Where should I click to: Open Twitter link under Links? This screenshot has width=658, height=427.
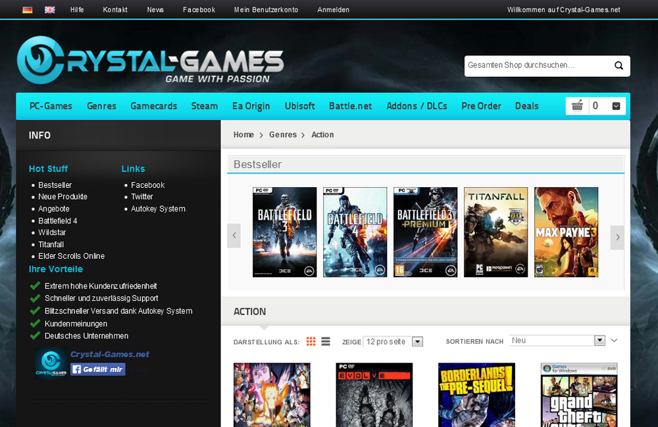pyautogui.click(x=142, y=196)
